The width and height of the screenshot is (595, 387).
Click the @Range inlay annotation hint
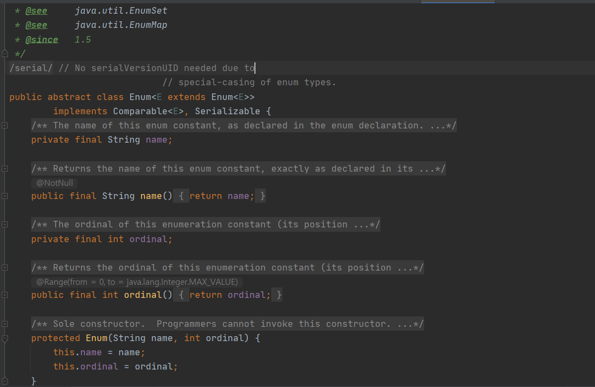(x=137, y=282)
